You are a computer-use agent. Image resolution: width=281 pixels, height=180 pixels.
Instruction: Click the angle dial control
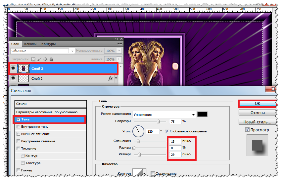pos(138,131)
